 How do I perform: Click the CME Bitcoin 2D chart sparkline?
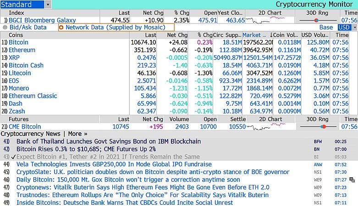[266, 126]
